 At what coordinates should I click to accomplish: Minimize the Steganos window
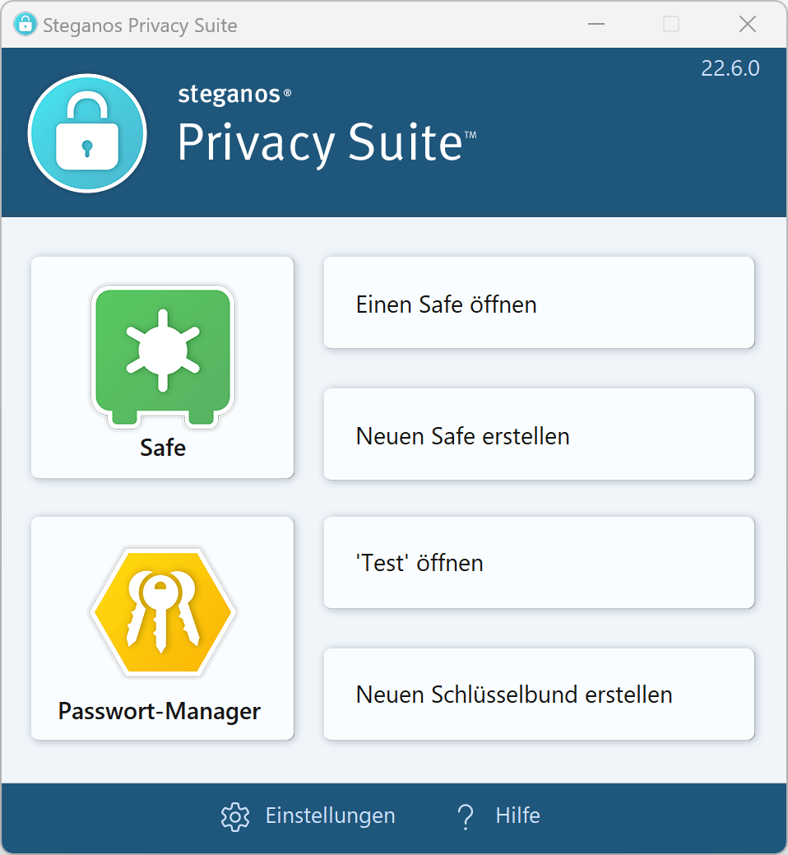click(x=595, y=24)
